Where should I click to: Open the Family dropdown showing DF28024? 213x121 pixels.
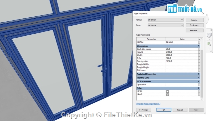click(166, 20)
